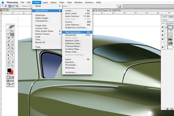This screenshot has width=174, height=116.
Task: Select the Healing Brush tool
Action: [8, 42]
